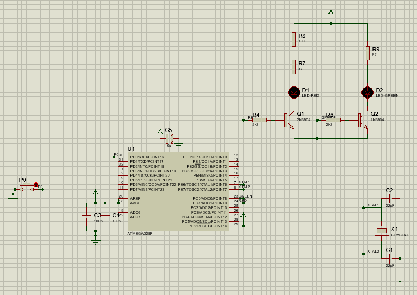
Task: Click the PC6/RESET/PCINT14 pin label
Action: (207, 226)
